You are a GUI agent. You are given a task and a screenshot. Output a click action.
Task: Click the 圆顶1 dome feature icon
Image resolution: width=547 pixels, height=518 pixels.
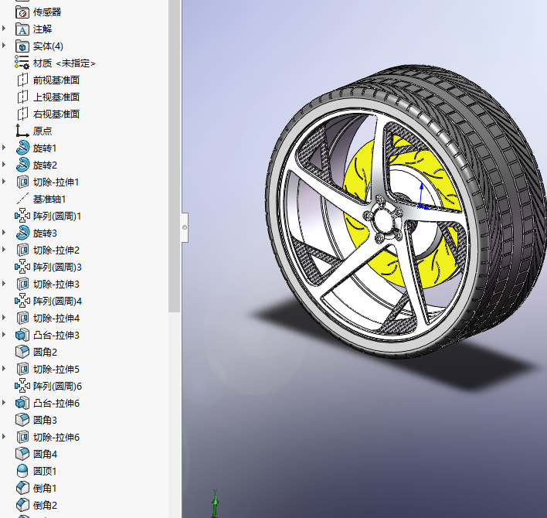coord(22,471)
